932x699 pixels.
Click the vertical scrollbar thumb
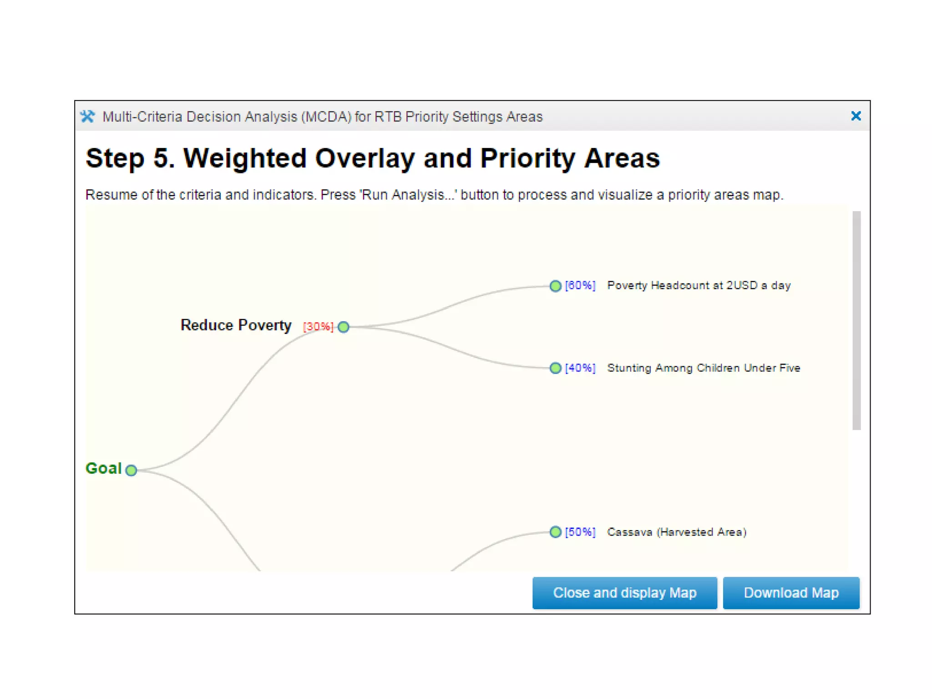click(856, 320)
